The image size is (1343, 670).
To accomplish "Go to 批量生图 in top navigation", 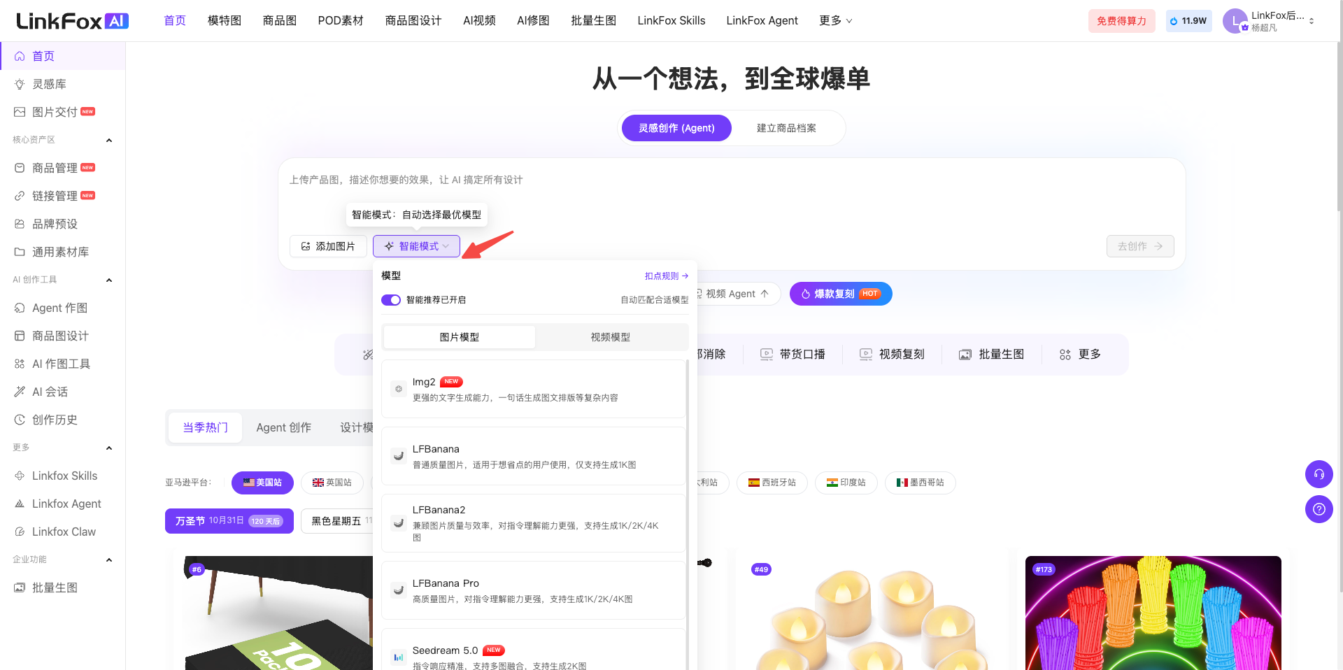I will pos(593,21).
